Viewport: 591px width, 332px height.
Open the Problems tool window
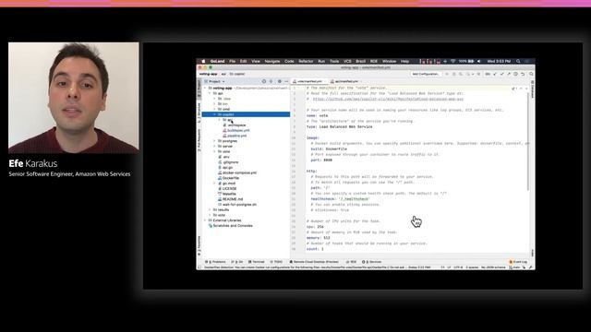[x=215, y=262]
